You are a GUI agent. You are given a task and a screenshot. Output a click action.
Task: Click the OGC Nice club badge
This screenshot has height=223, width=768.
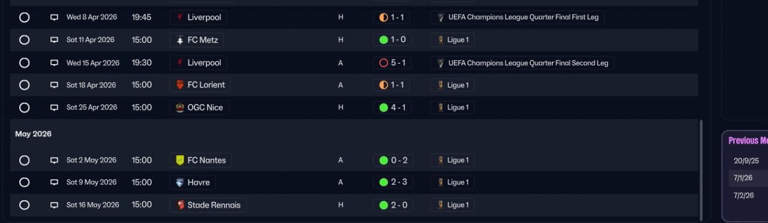pos(179,108)
